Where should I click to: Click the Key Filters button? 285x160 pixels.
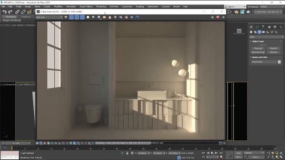256,157
